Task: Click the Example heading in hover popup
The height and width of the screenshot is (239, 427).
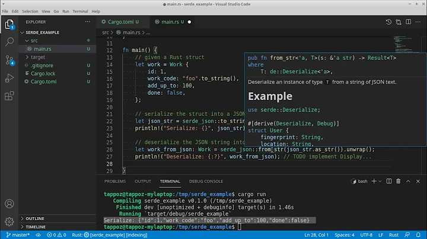Action: pos(270,96)
